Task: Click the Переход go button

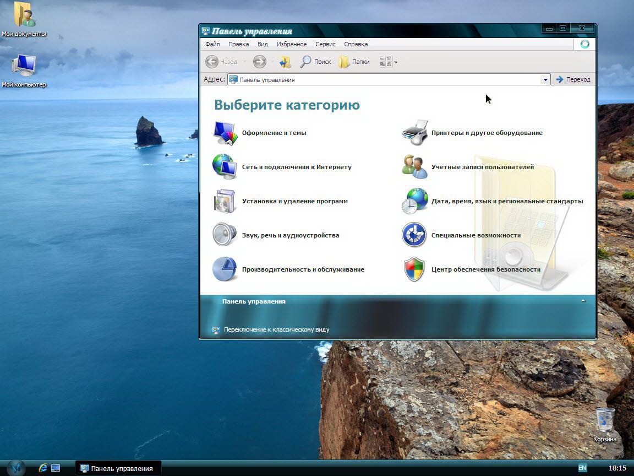Action: [x=573, y=79]
